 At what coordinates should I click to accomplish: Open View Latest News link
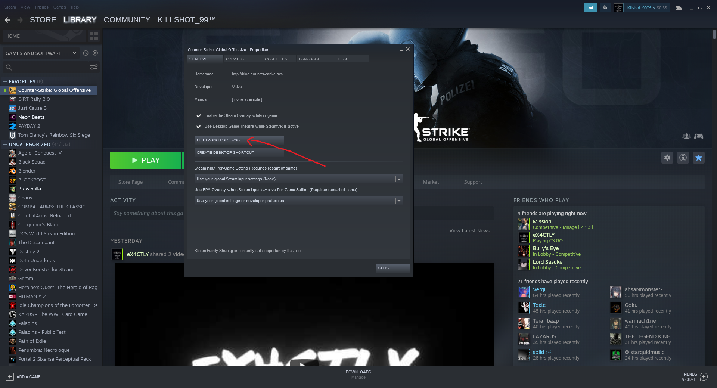pos(469,231)
